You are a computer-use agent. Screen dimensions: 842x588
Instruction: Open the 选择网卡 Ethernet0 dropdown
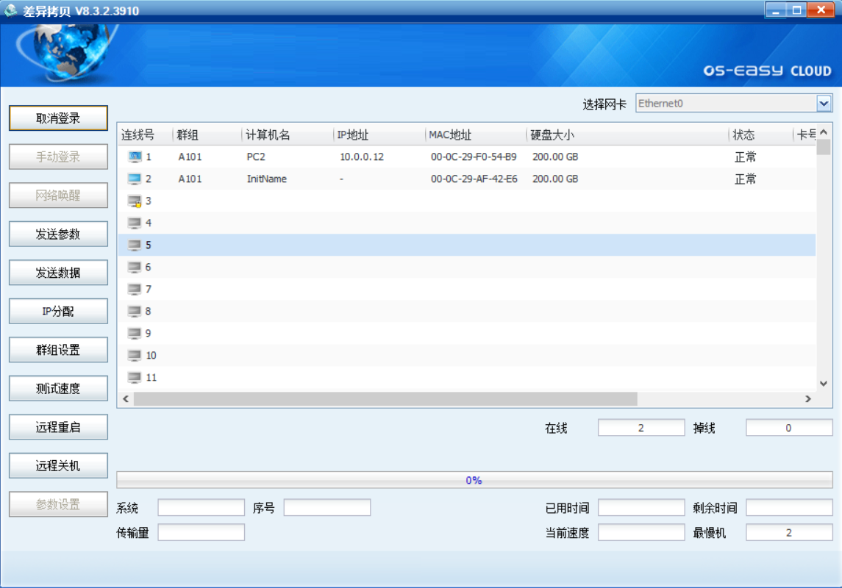tap(824, 104)
